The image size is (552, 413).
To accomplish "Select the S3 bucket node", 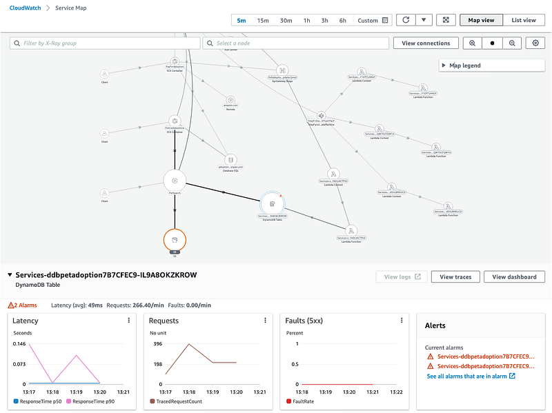I will click(175, 240).
